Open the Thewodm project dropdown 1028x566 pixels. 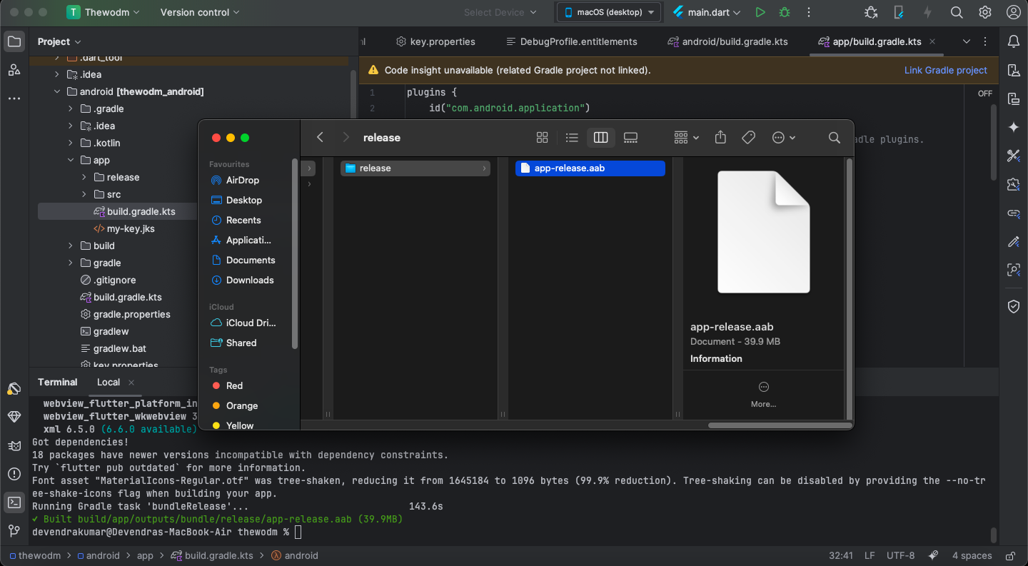tap(104, 12)
